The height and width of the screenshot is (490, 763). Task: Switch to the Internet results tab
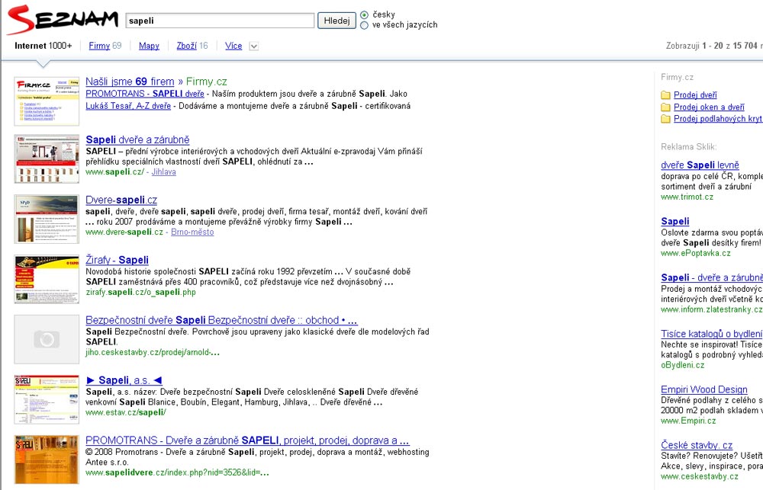pyautogui.click(x=43, y=46)
